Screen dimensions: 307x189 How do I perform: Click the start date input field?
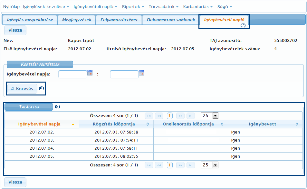click(x=72, y=74)
